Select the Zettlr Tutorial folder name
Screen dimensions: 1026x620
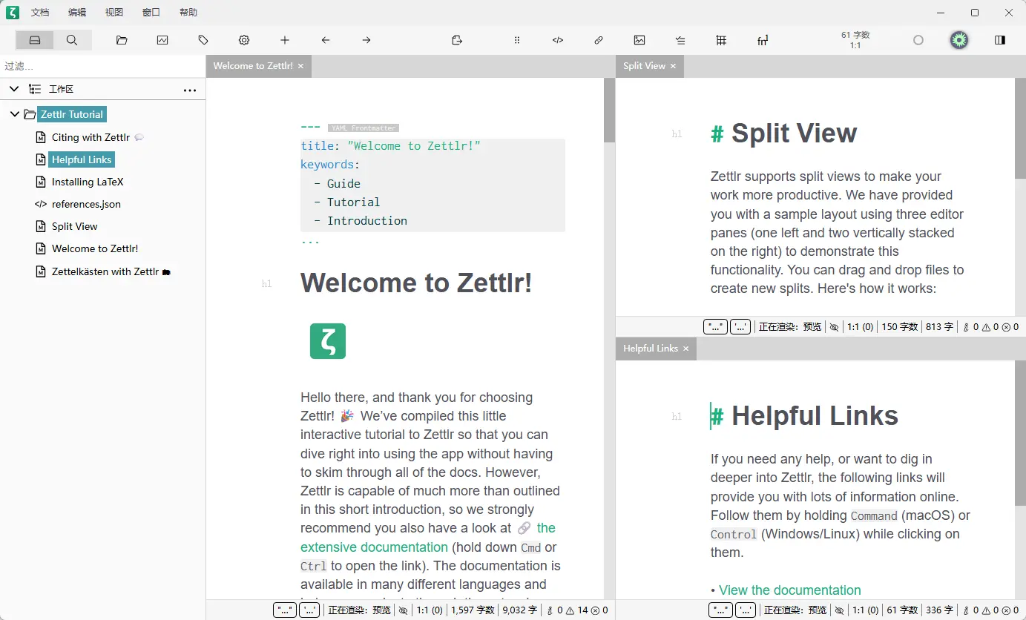coord(72,114)
